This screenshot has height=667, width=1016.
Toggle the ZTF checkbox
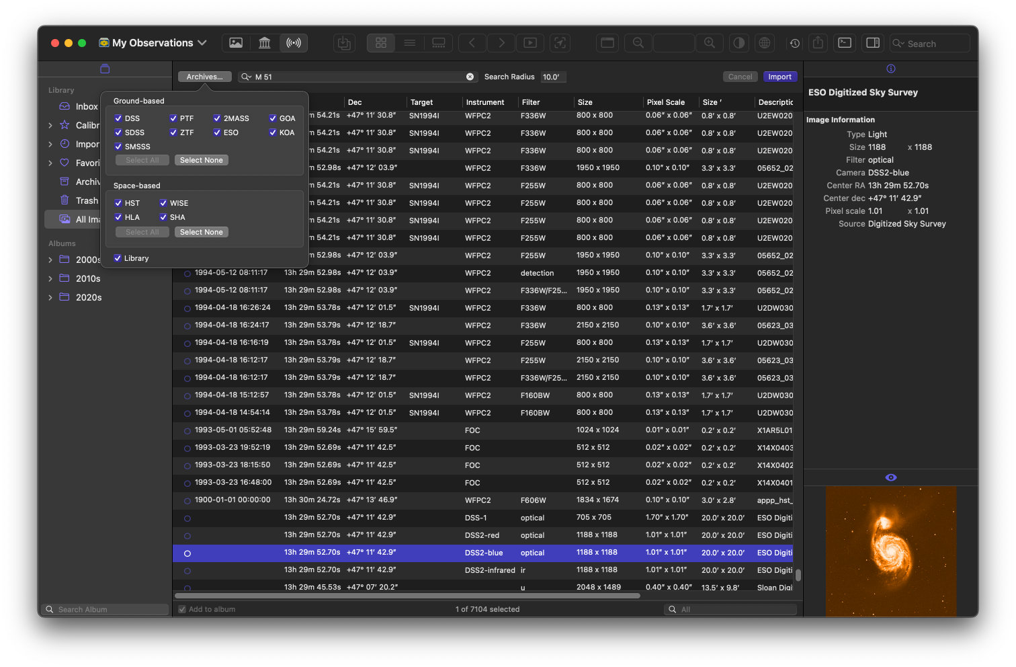tap(173, 132)
